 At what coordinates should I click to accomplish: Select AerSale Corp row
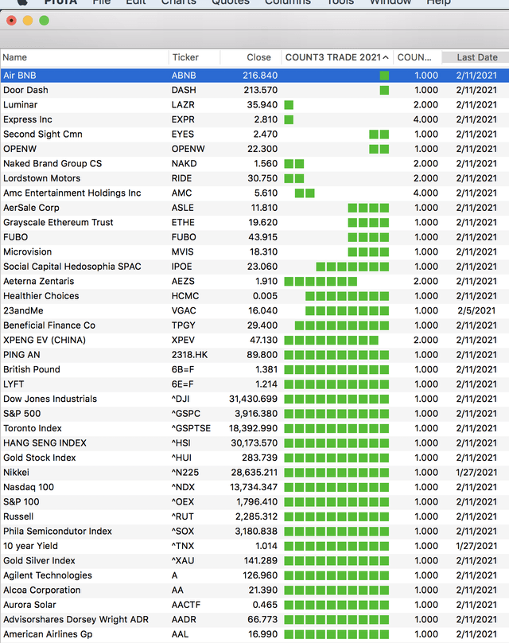point(254,208)
